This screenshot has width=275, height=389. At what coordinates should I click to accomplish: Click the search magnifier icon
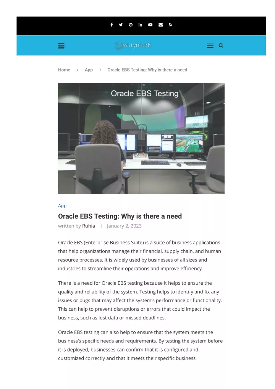(221, 45)
